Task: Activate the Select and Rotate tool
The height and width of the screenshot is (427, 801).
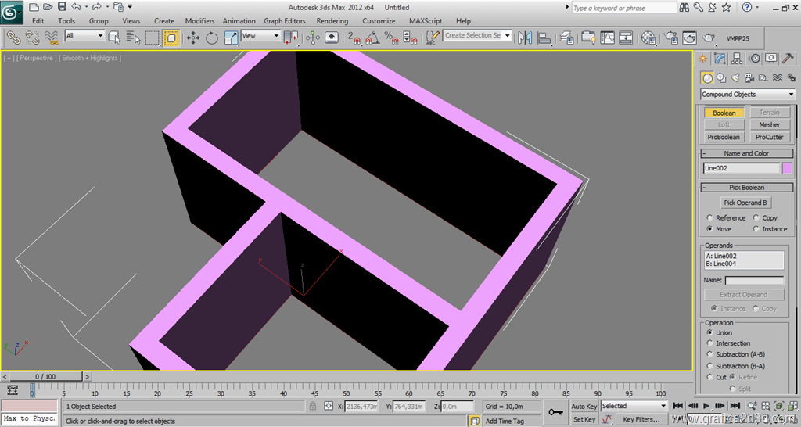Action: click(x=212, y=38)
